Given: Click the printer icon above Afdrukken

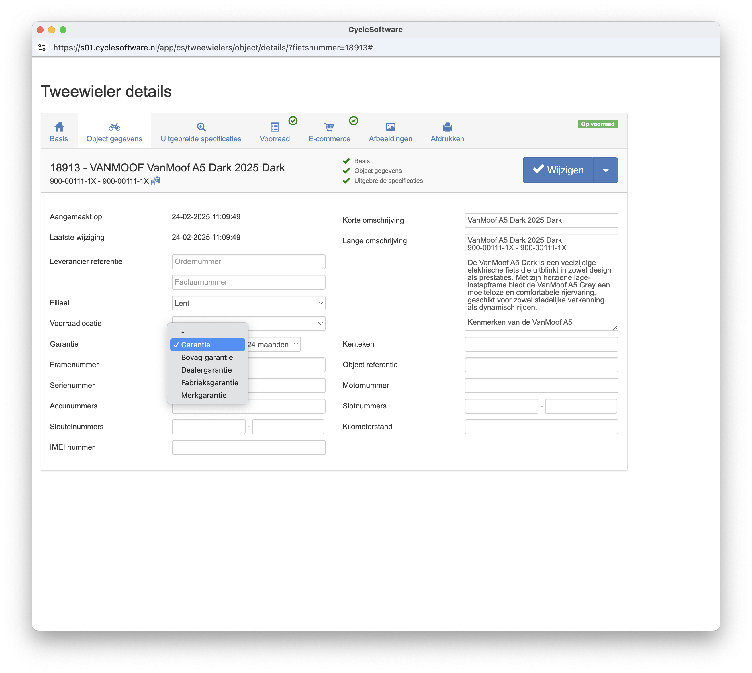Looking at the screenshot, I should pyautogui.click(x=447, y=127).
